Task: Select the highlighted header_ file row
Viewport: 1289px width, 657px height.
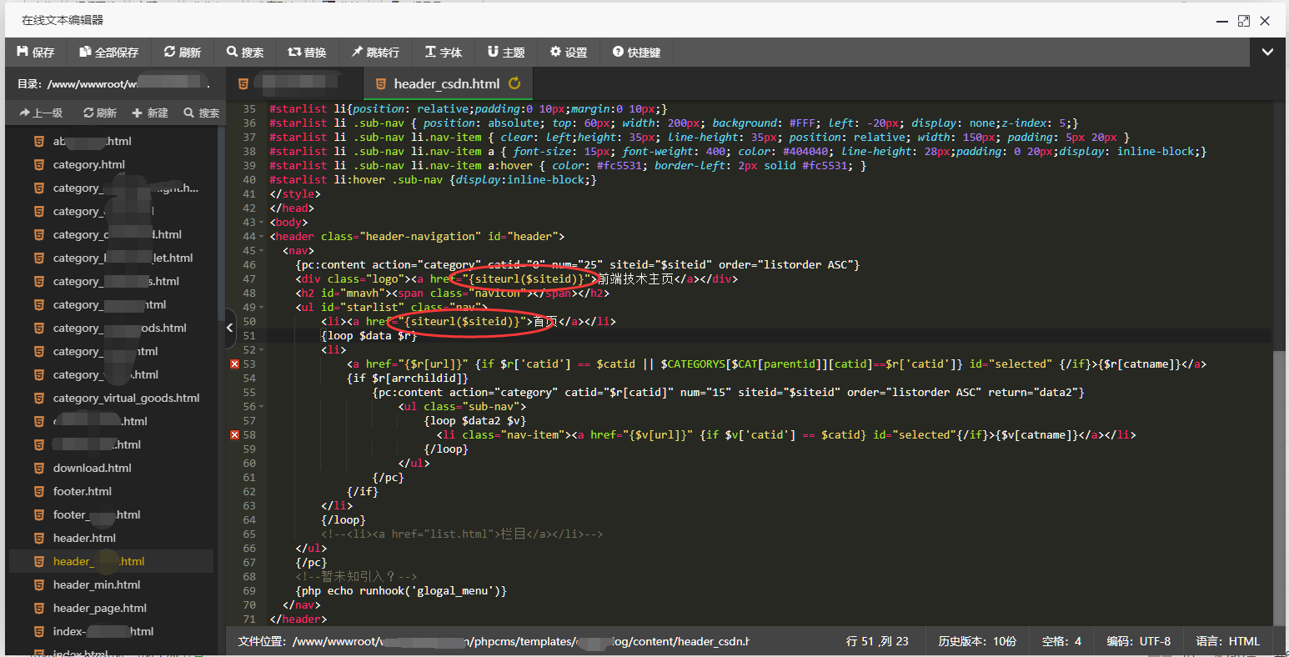Action: click(x=112, y=561)
